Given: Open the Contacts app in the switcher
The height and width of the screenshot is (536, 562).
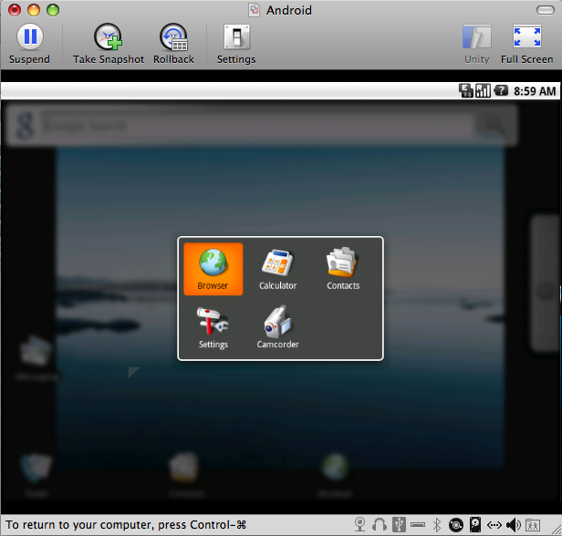Looking at the screenshot, I should pos(343,269).
